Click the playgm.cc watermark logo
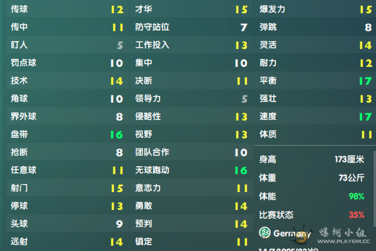376x251 pixels. tap(343, 236)
